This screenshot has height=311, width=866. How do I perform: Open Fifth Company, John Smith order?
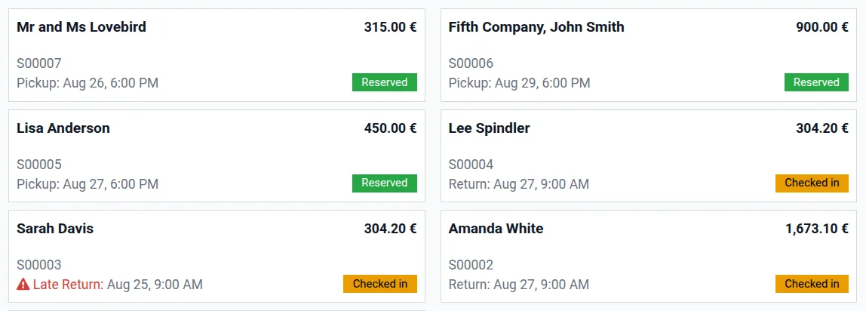536,27
